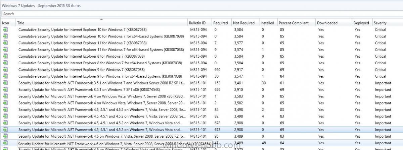The height and width of the screenshot is (150, 403).
Task: Click the icon for .NET Framework 4 Server 2008 x86 row
Action: click(6, 96)
